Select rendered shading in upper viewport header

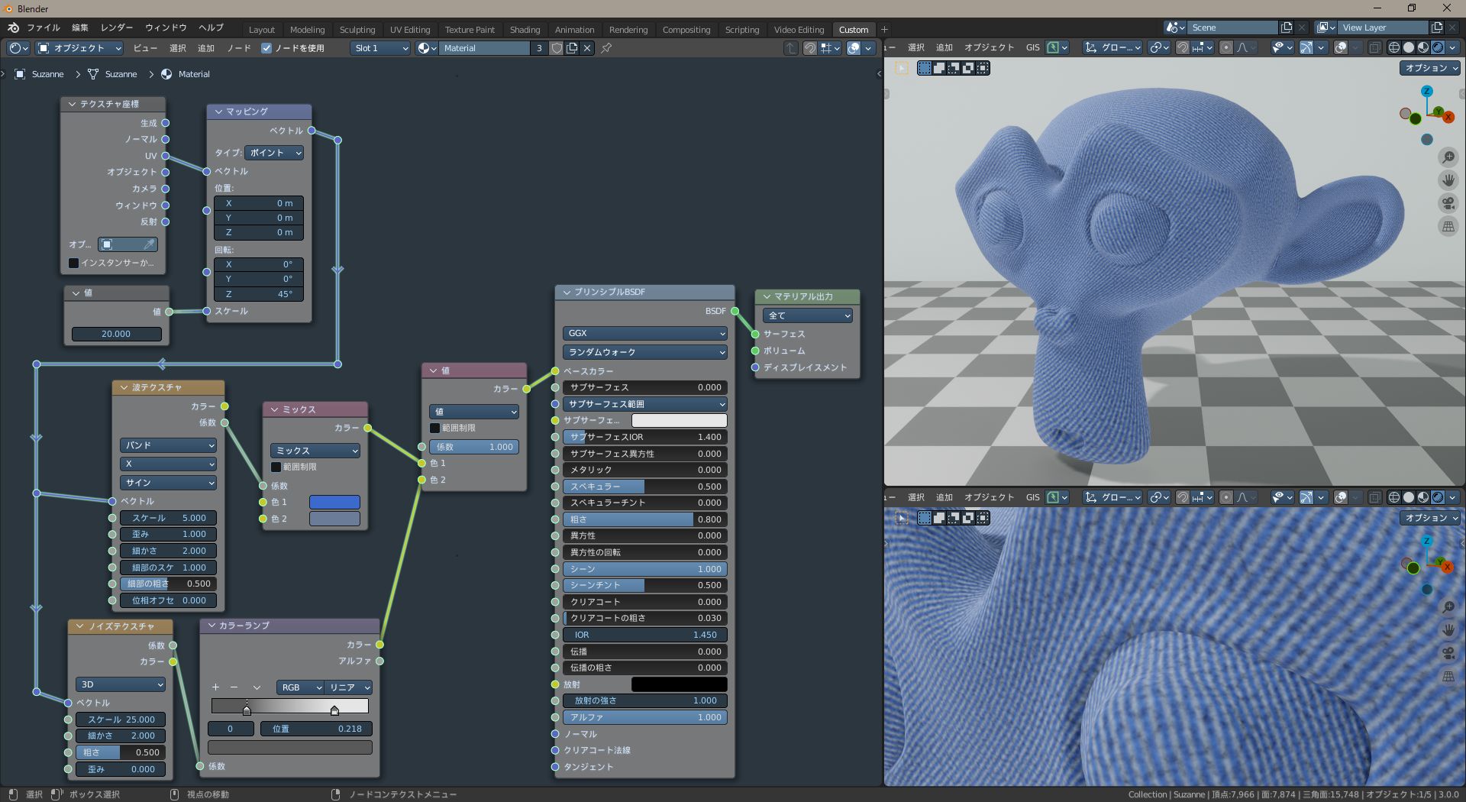click(x=1438, y=47)
